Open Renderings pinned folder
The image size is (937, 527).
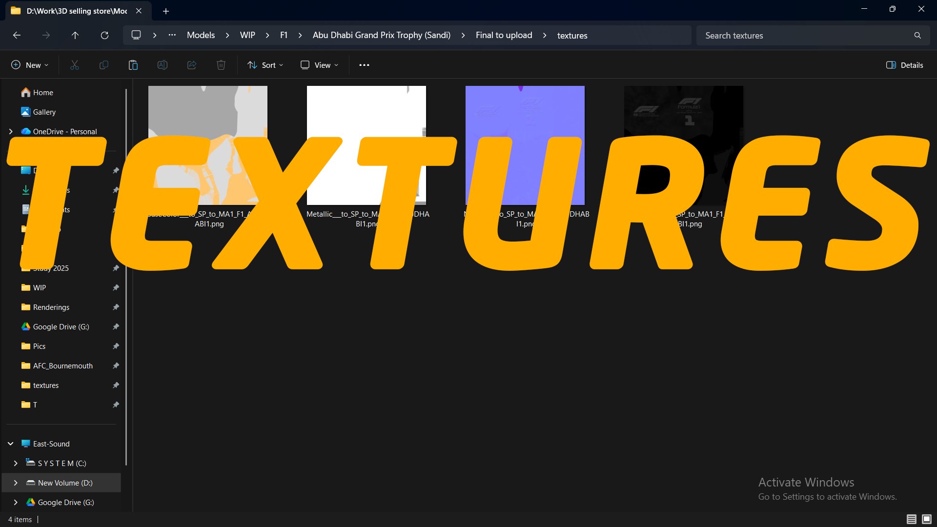click(45, 307)
